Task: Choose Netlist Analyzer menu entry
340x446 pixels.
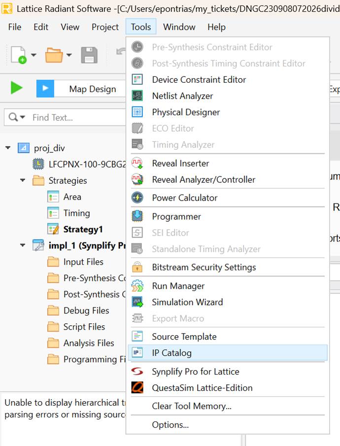Action: click(228, 96)
